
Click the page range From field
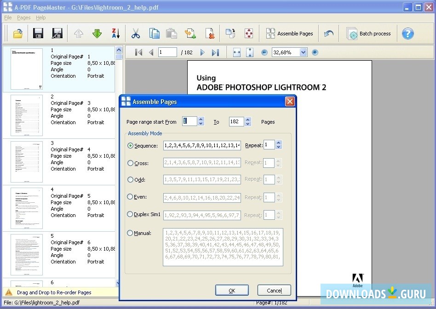189,121
